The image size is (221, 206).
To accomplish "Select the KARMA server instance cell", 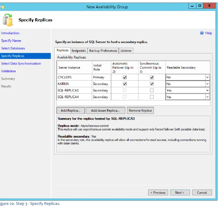I will (x=74, y=84).
